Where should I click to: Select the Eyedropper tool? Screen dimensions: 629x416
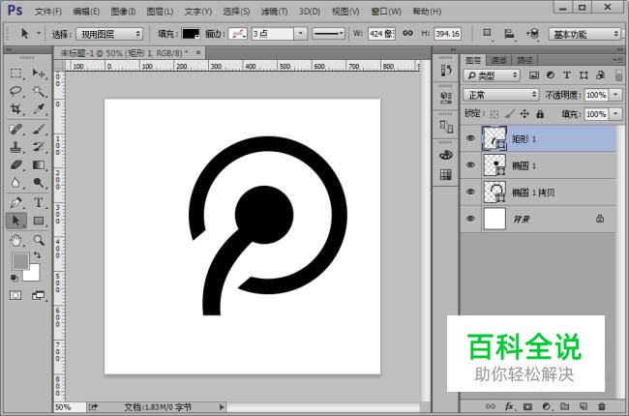click(39, 108)
